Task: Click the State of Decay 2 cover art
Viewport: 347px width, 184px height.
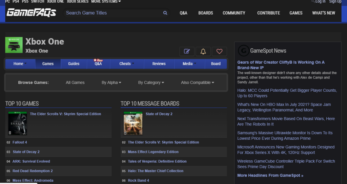Action: (x=133, y=123)
